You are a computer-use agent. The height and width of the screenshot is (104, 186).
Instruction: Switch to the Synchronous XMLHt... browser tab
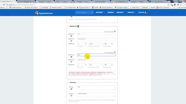coord(101,1)
